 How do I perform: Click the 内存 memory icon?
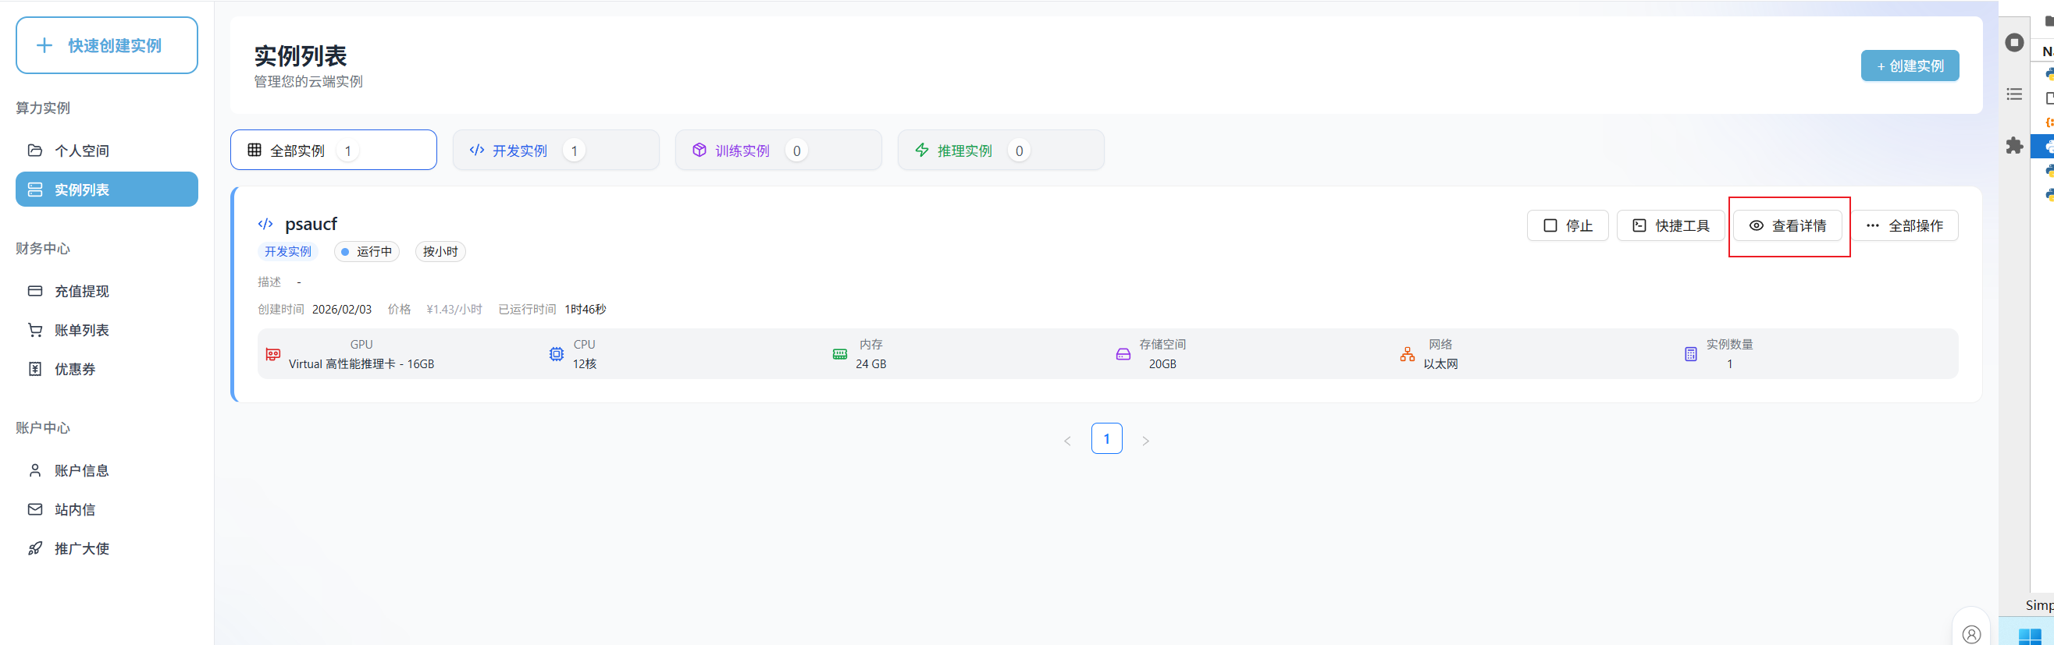click(x=839, y=354)
